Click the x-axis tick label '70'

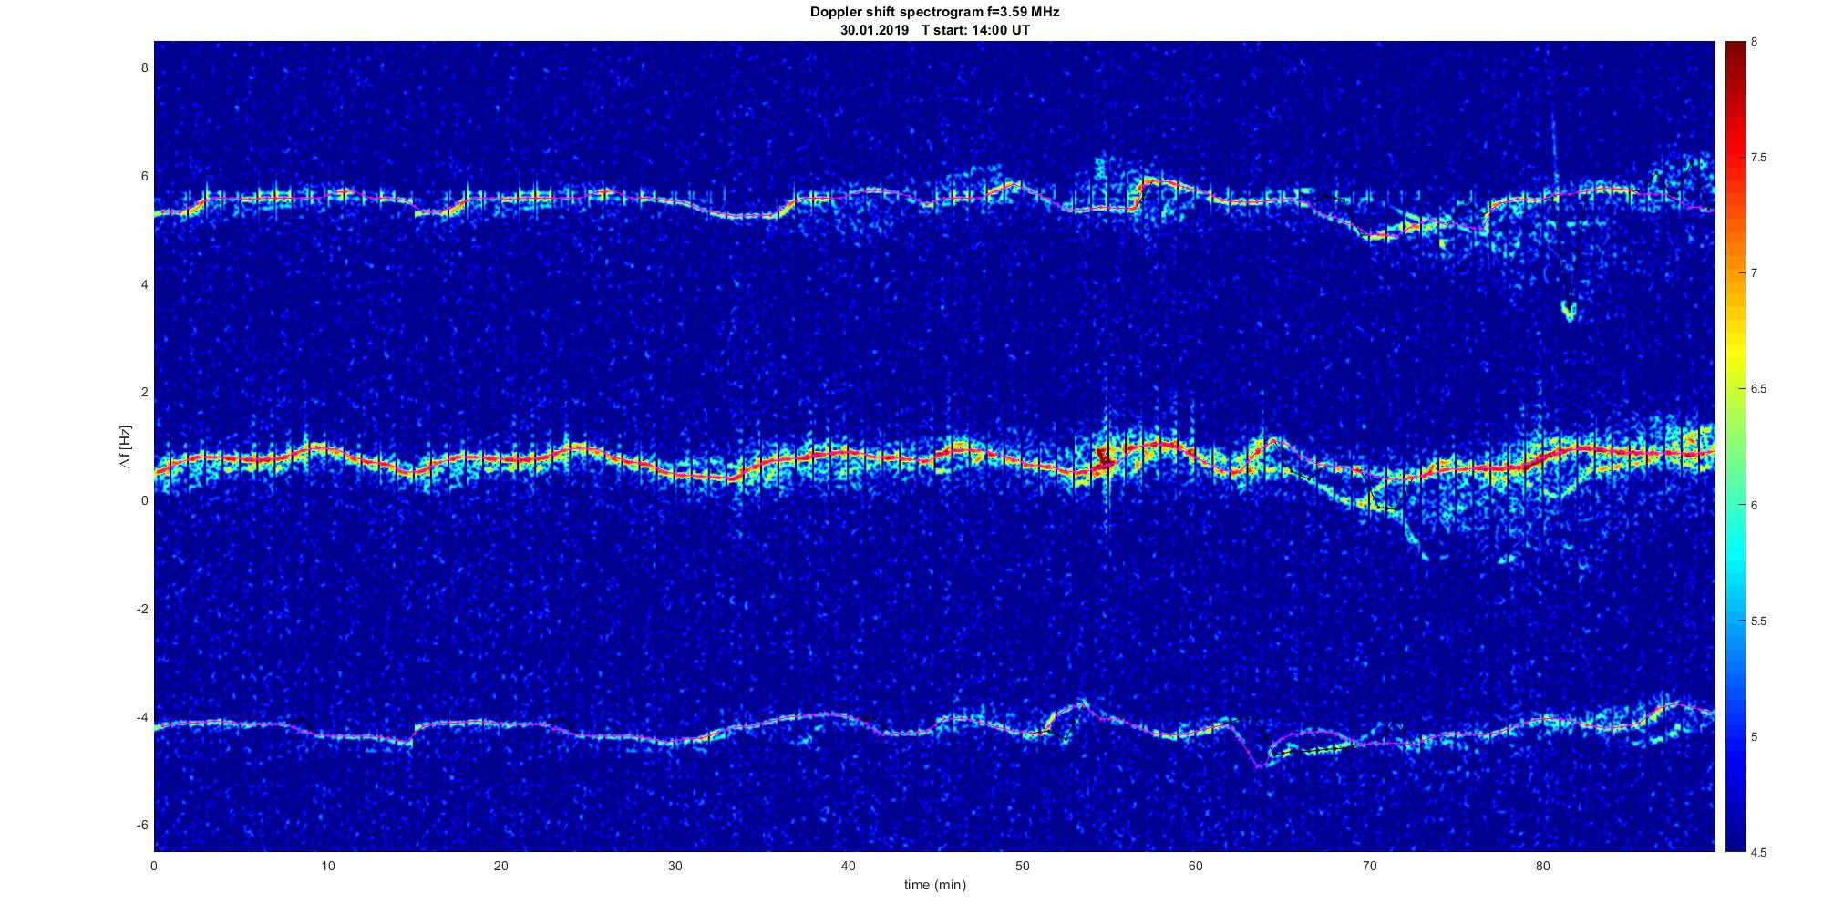point(1369,866)
